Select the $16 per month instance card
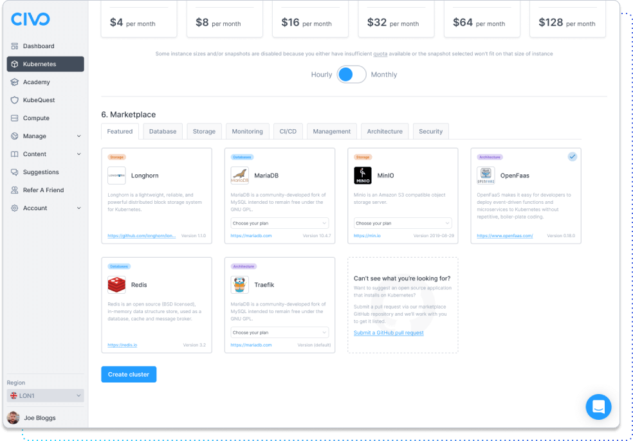Viewport: 633px width, 441px height. tap(311, 19)
